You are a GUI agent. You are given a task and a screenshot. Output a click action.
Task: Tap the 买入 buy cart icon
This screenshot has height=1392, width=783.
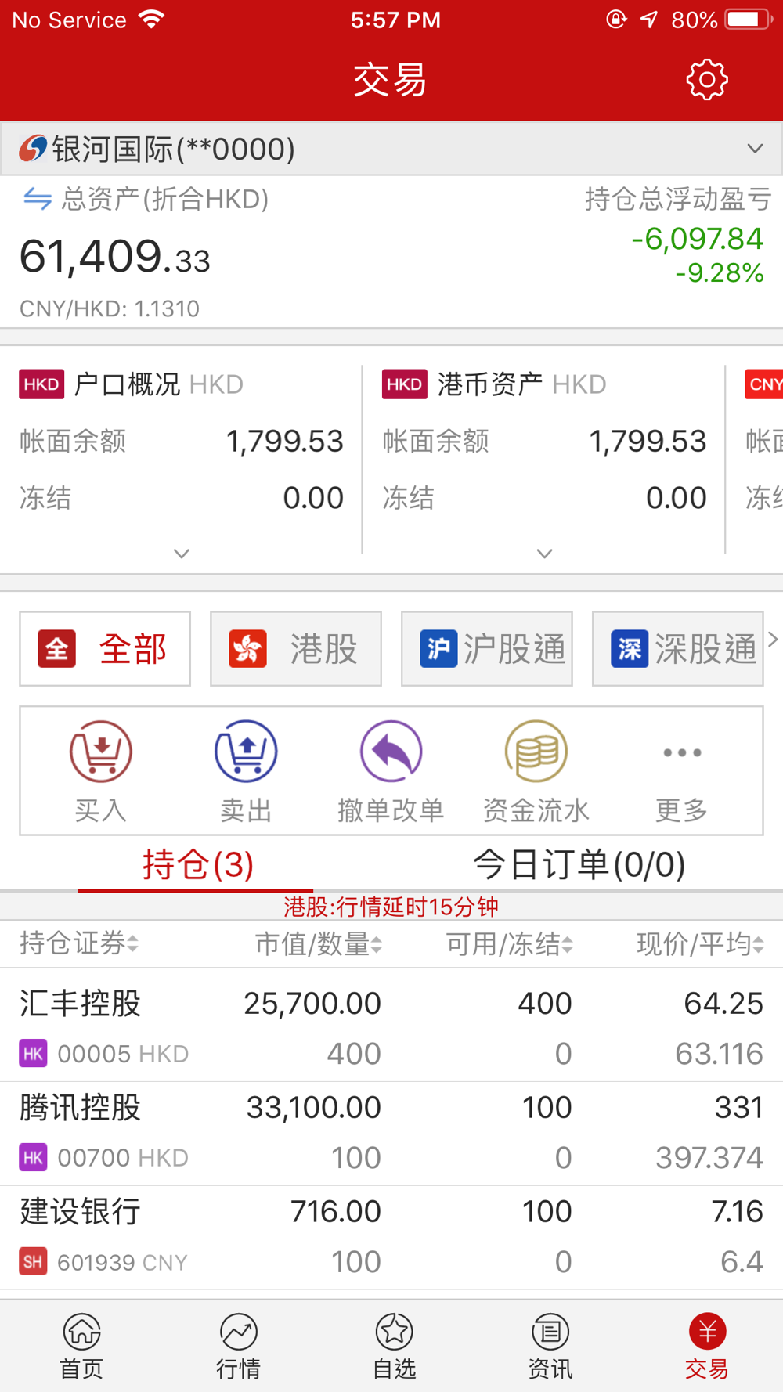[101, 752]
